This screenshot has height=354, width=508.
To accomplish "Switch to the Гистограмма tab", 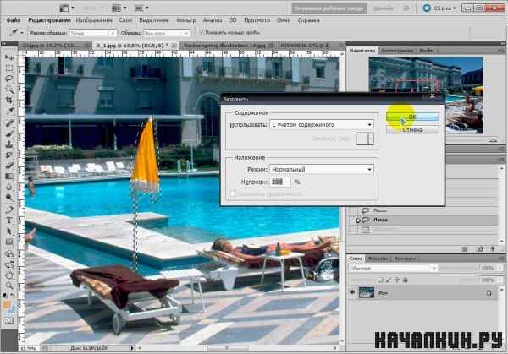I will click(x=397, y=51).
